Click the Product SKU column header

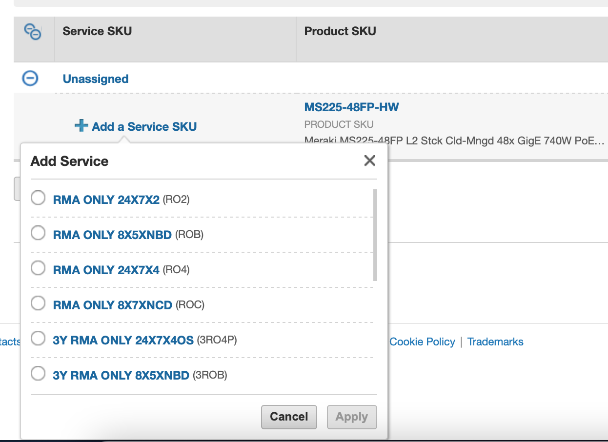pos(340,31)
